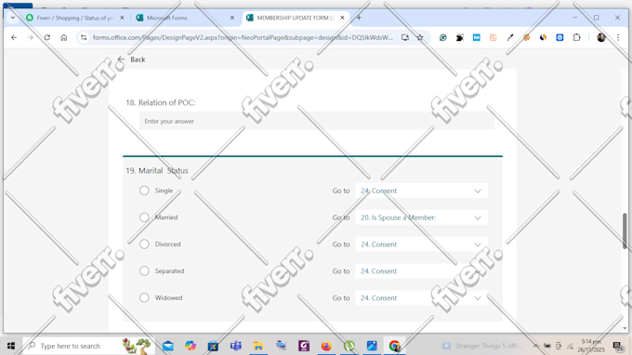Click the taskbar clock showing 5:14 pm
The image size is (632, 355).
[x=591, y=346]
